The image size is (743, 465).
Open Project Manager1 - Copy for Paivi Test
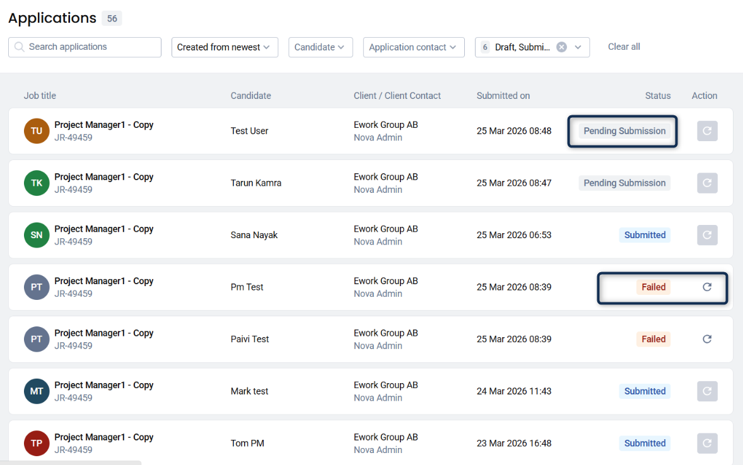104,333
